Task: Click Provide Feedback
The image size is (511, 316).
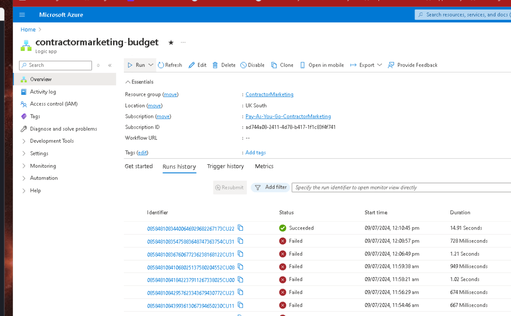Action: (412, 65)
